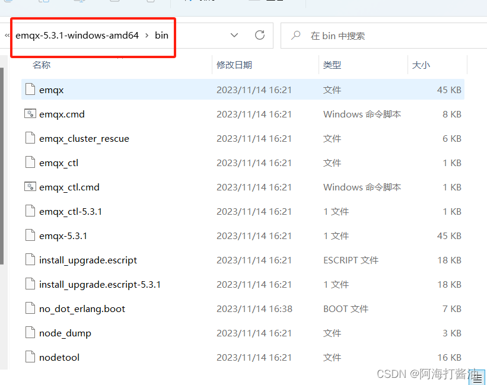The width and height of the screenshot is (487, 385).
Task: Click the 8 KB size of emqx.cmd
Action: tap(452, 114)
